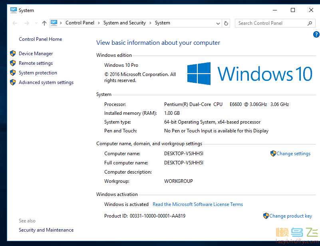The image size is (320, 246).
Task: Go back with the left arrow
Action: [15, 23]
